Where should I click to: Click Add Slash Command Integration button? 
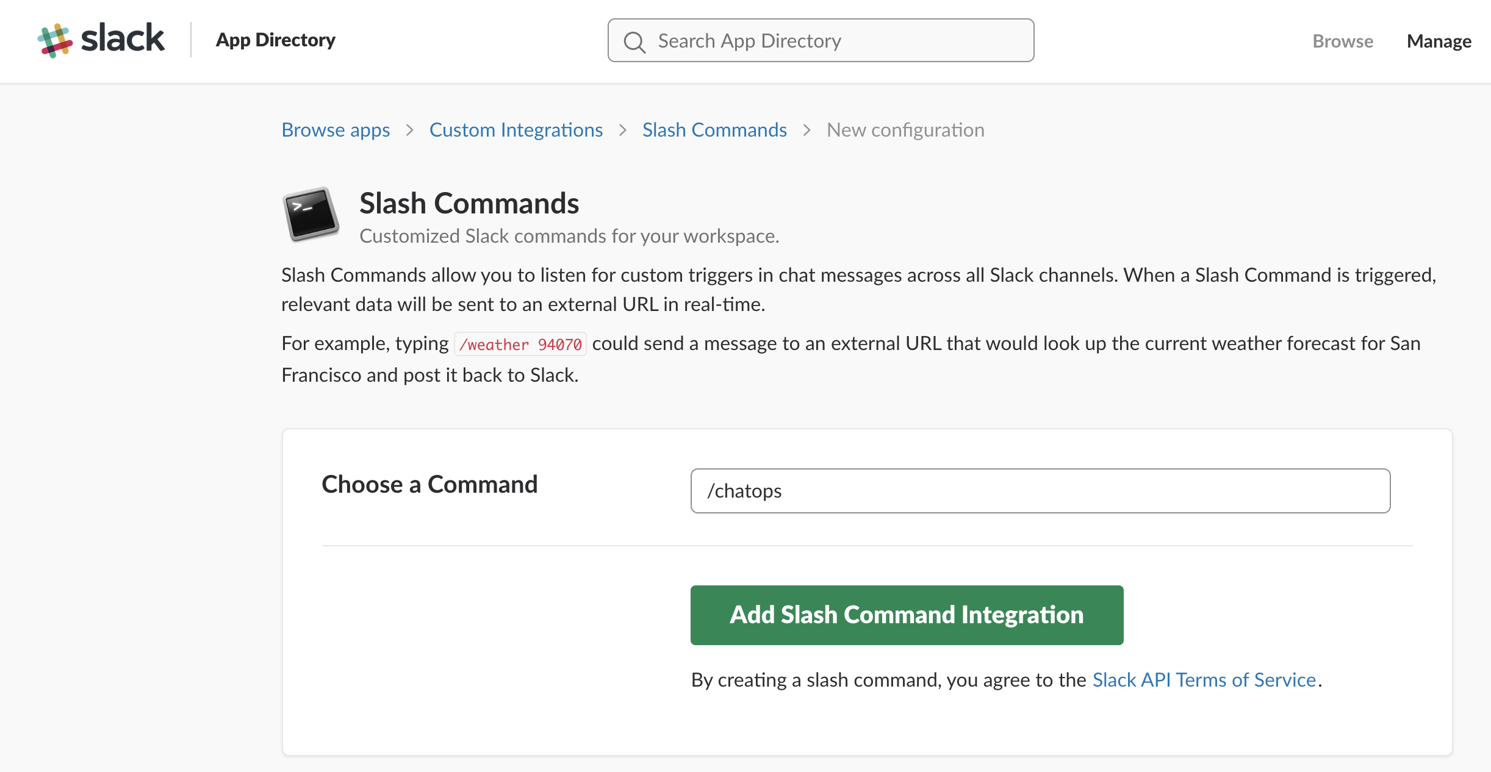click(x=907, y=615)
